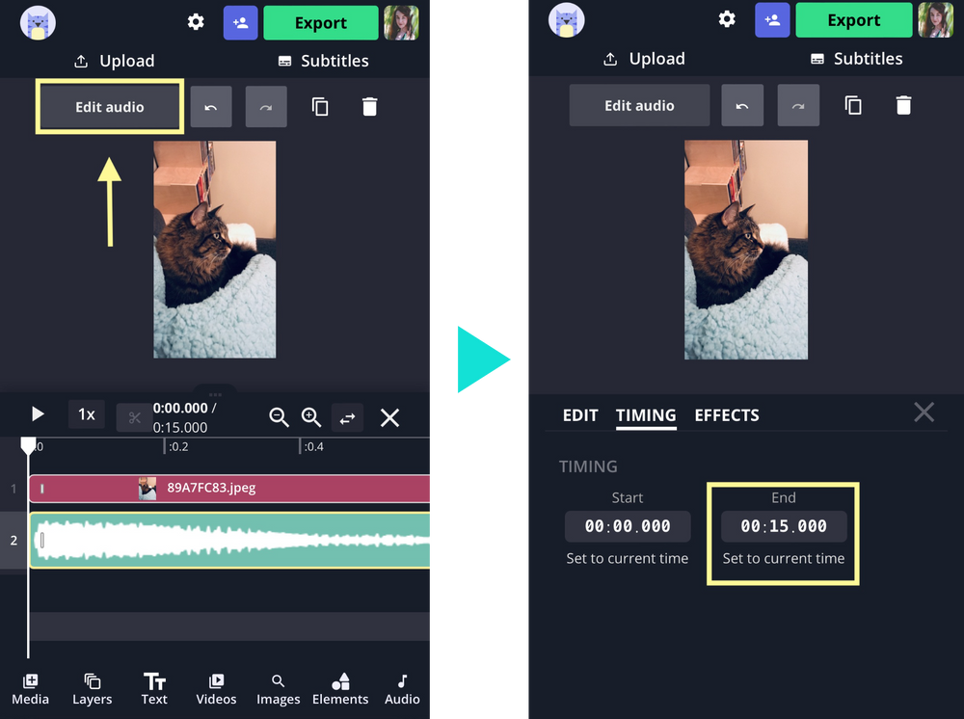964x719 pixels.
Task: Set End to current time
Action: pos(783,558)
